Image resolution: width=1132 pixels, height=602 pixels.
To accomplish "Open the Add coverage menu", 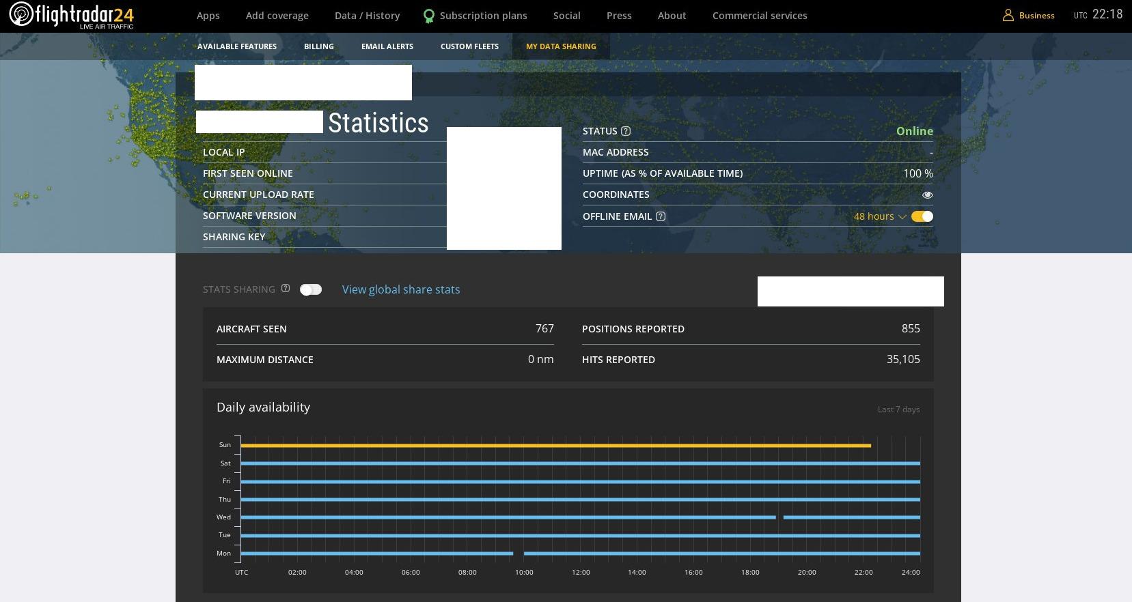I will [277, 16].
